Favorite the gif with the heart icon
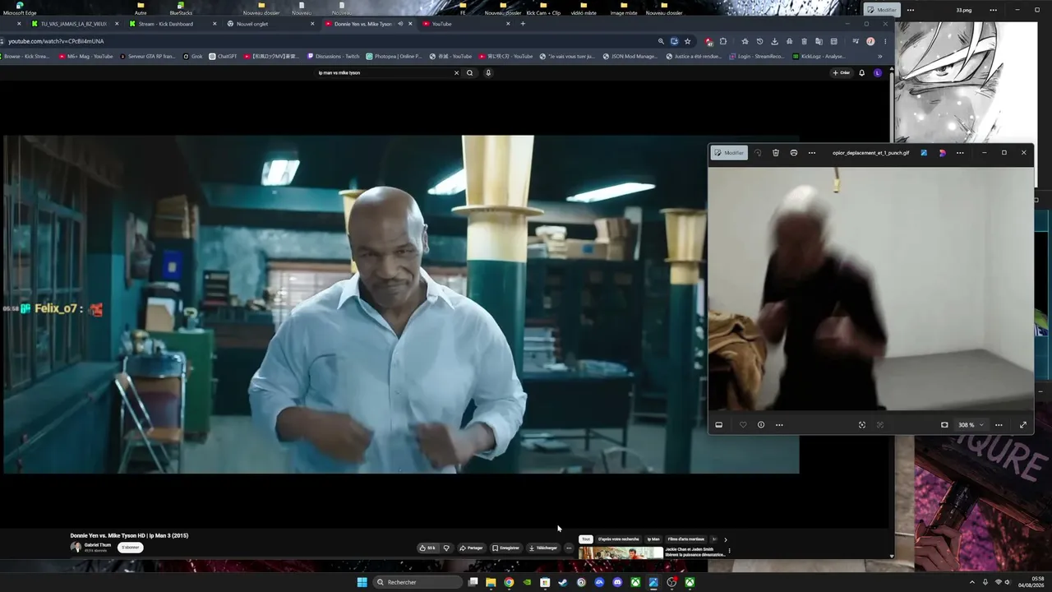 tap(743, 425)
